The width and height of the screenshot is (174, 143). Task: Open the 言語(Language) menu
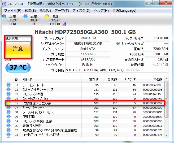[x=124, y=11]
